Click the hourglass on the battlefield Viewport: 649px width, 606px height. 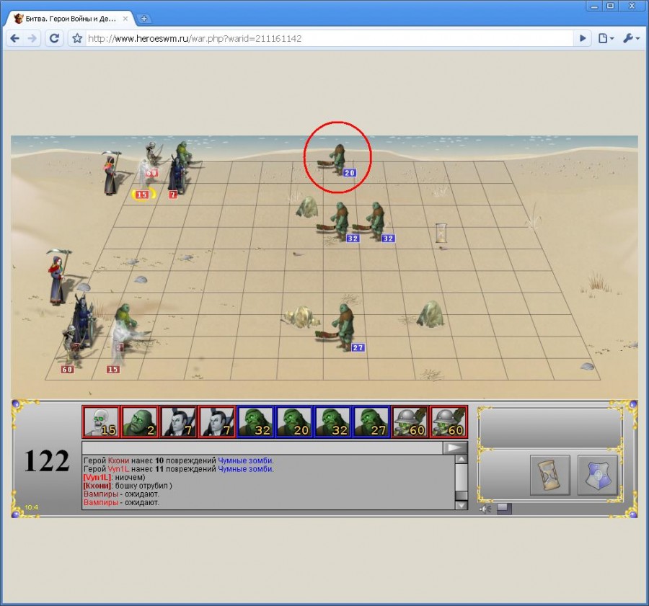tap(441, 233)
